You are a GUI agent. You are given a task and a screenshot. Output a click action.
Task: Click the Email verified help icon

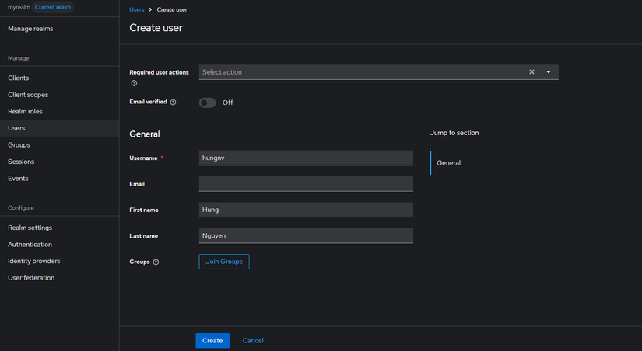tap(173, 103)
